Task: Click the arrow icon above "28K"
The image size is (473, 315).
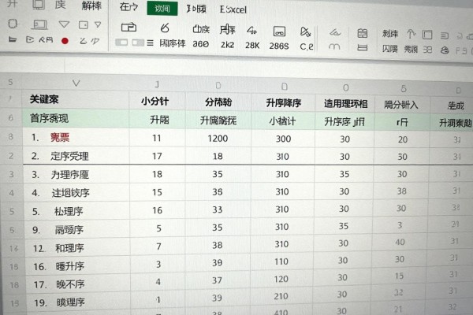Action: tap(251, 31)
